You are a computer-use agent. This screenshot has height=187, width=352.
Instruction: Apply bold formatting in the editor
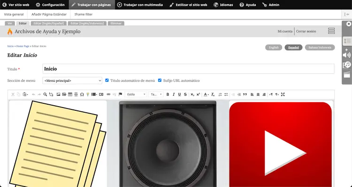(x=168, y=94)
